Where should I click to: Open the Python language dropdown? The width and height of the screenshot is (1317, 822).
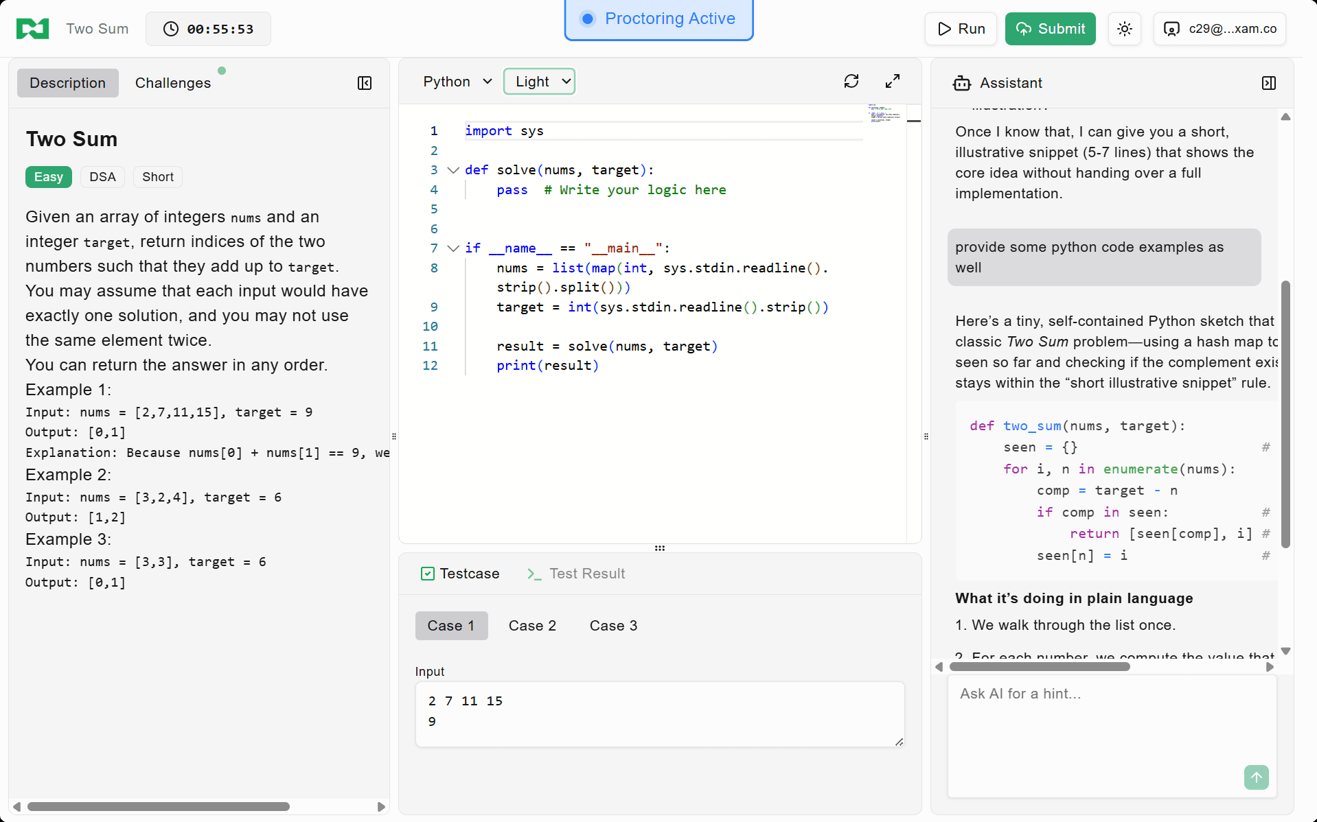[x=457, y=82]
